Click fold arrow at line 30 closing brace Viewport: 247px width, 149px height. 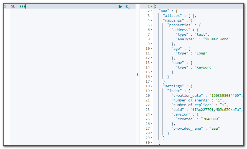tap(152, 143)
